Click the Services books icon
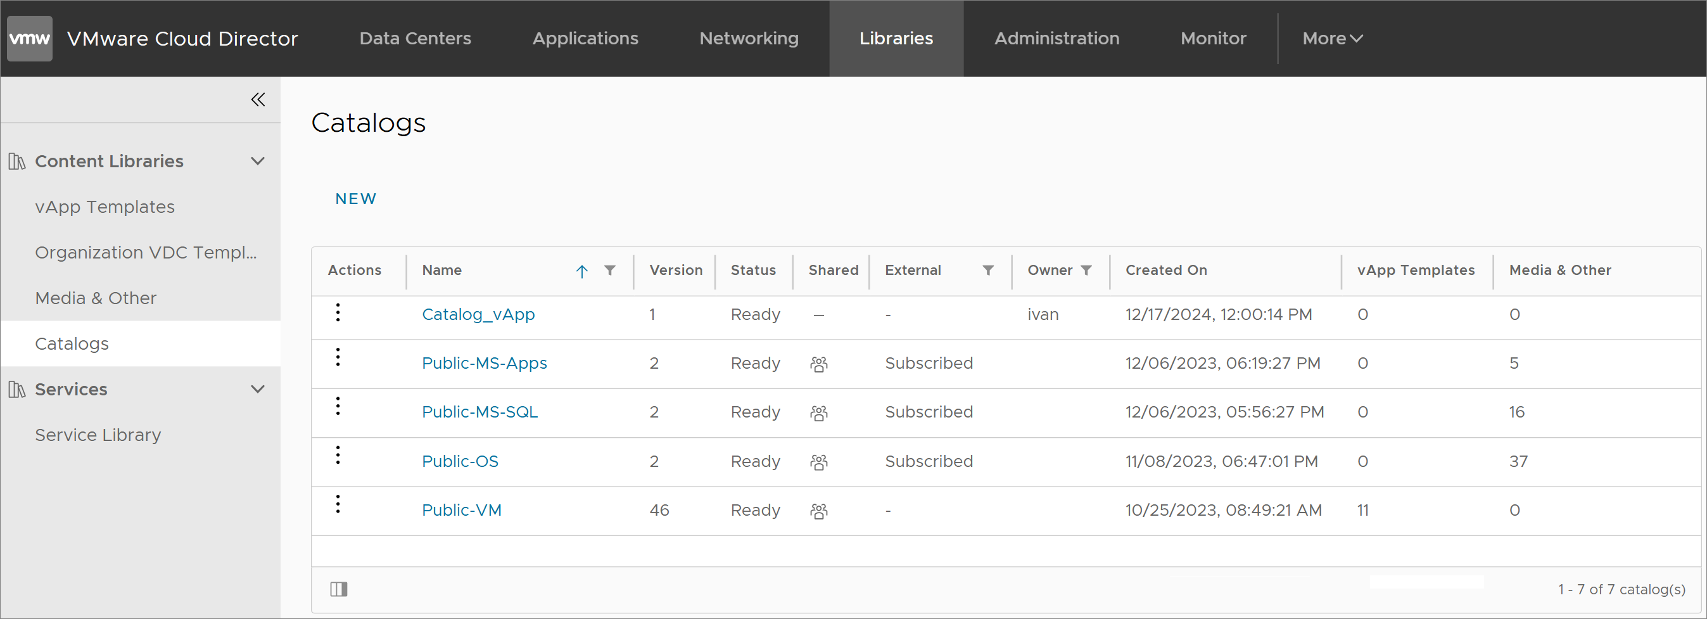Image resolution: width=1707 pixels, height=619 pixels. (16, 389)
